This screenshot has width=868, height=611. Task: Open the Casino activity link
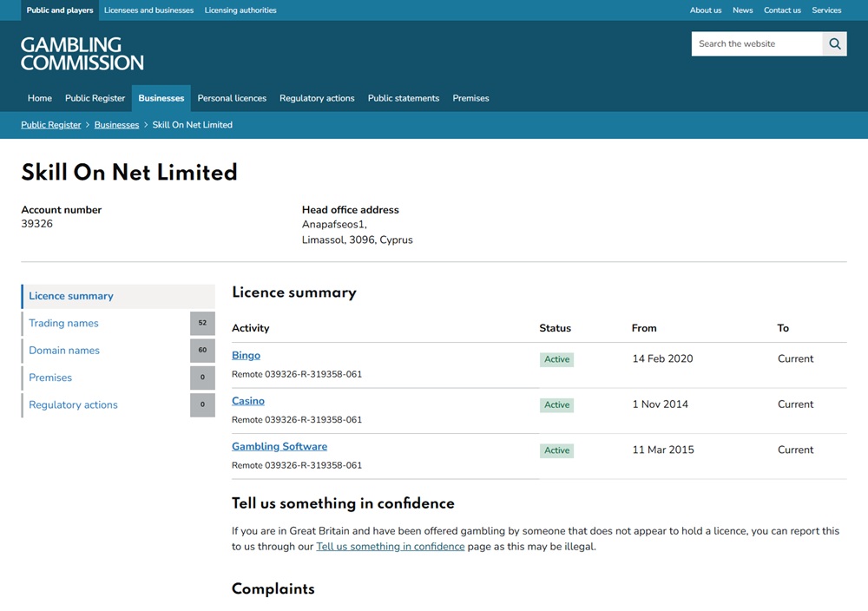point(248,401)
